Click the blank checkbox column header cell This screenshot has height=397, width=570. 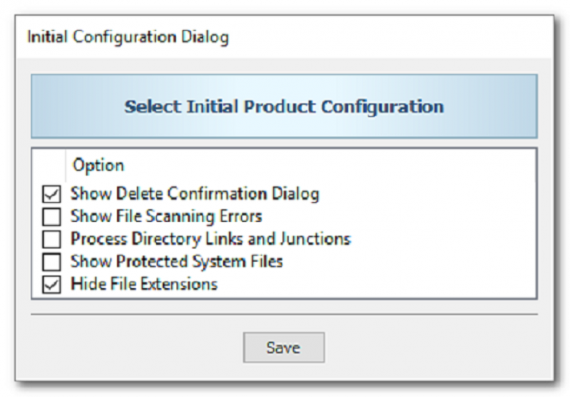(x=50, y=165)
